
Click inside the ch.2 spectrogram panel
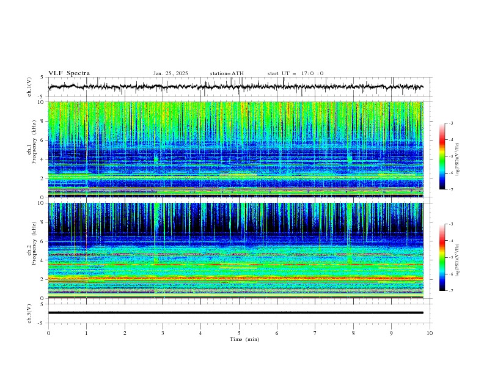coord(235,251)
